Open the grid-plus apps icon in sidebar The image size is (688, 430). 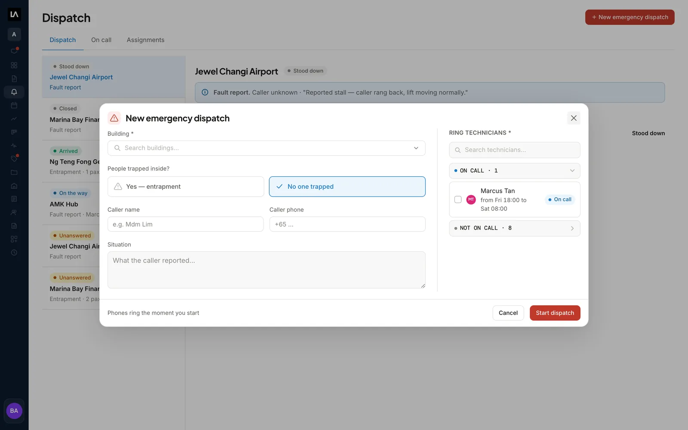click(x=14, y=239)
